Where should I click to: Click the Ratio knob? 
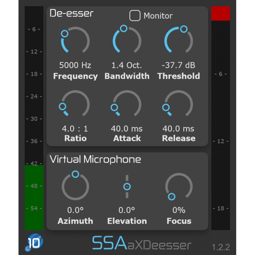[76, 104]
